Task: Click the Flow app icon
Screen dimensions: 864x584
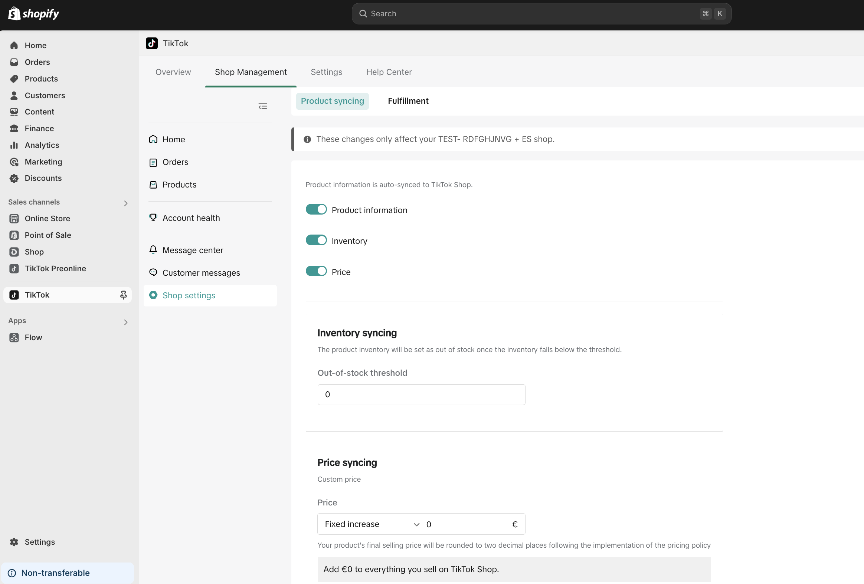Action: (x=14, y=338)
